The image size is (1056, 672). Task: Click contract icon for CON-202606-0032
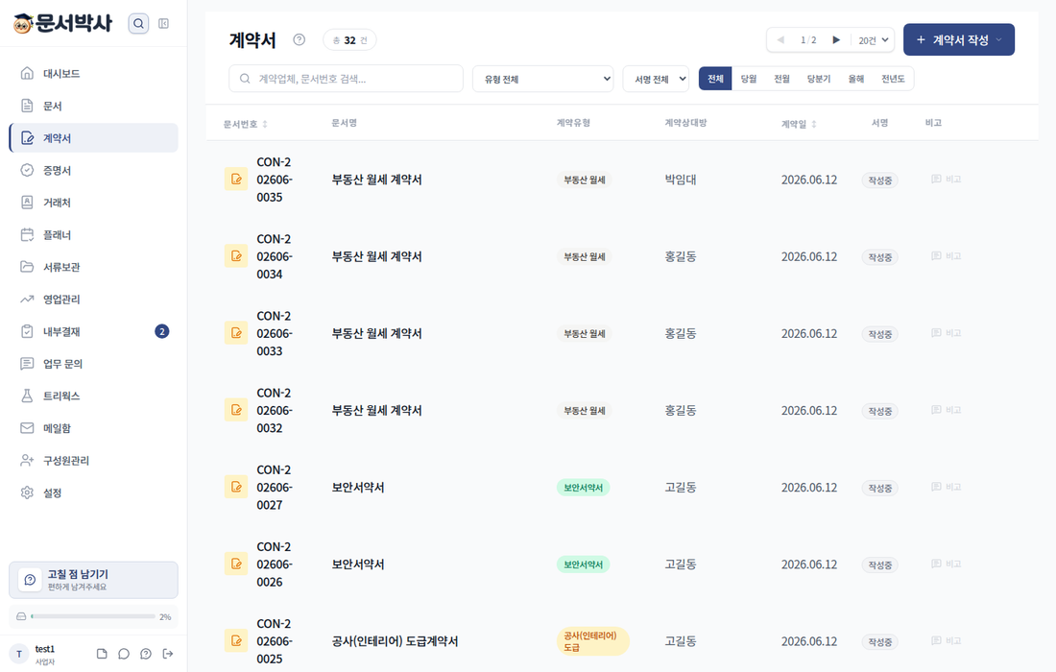(x=236, y=409)
